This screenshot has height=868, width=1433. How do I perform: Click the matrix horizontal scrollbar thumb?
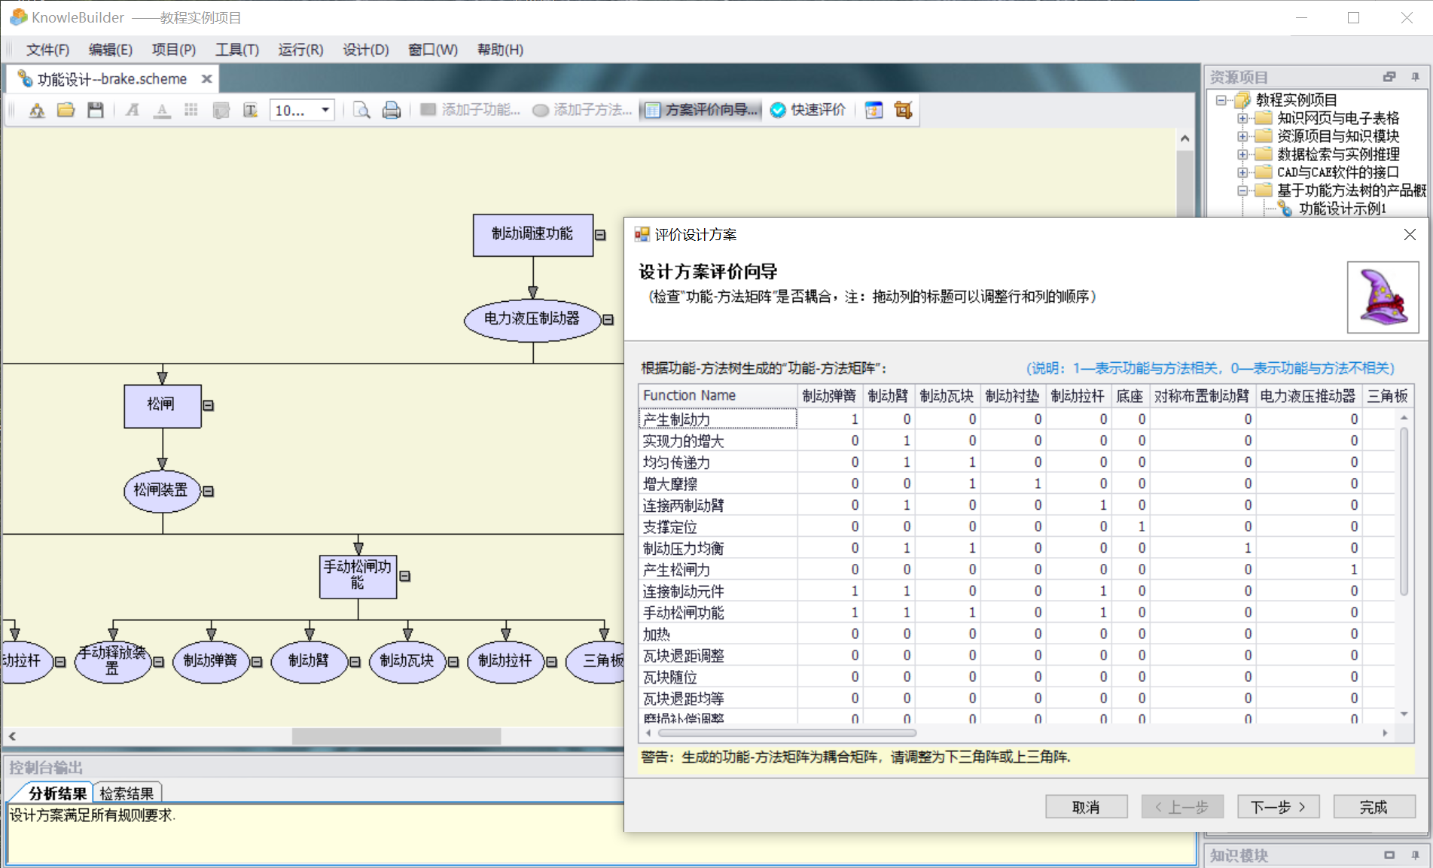pos(786,732)
